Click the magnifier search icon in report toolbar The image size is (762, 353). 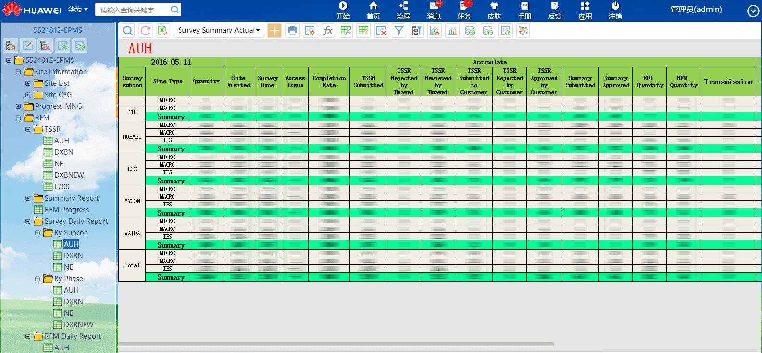(128, 31)
